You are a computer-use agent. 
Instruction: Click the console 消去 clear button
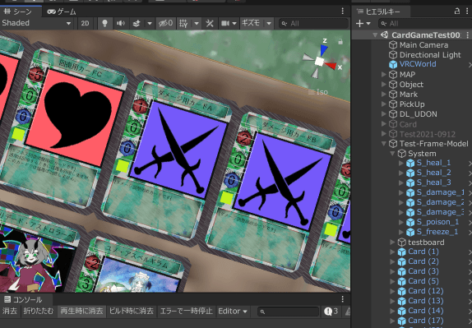pos(10,312)
